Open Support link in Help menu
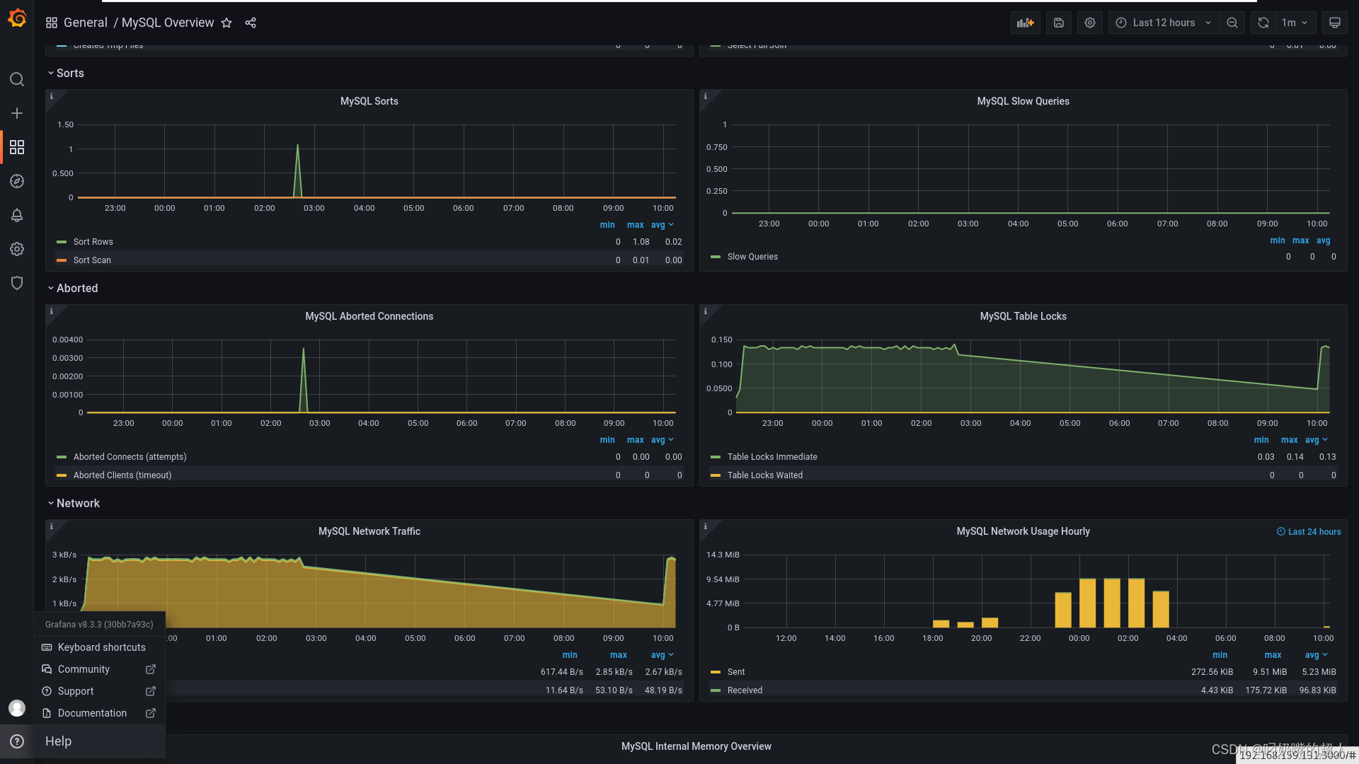This screenshot has height=764, width=1359. point(100,691)
